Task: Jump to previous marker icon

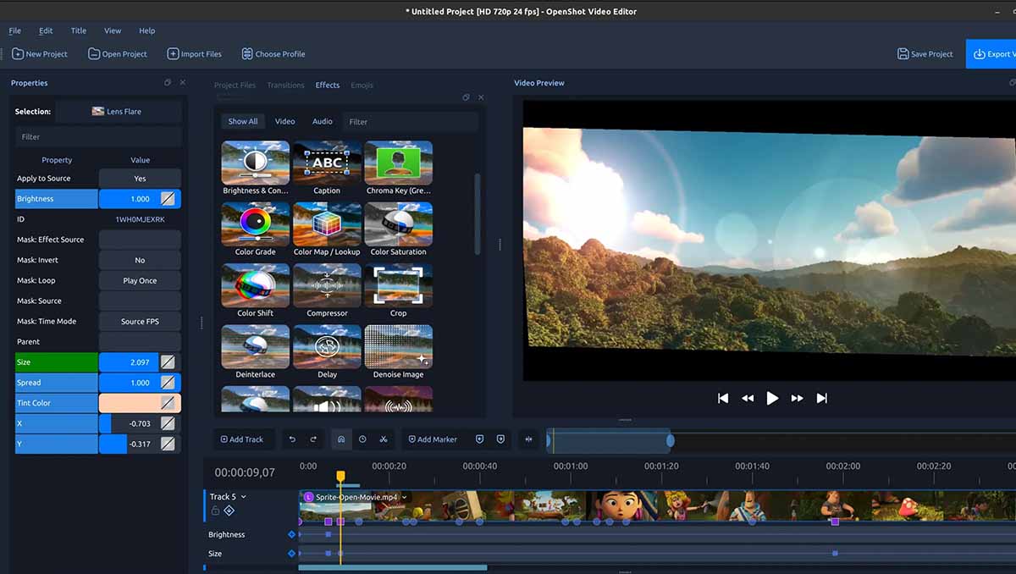Action: 479,439
